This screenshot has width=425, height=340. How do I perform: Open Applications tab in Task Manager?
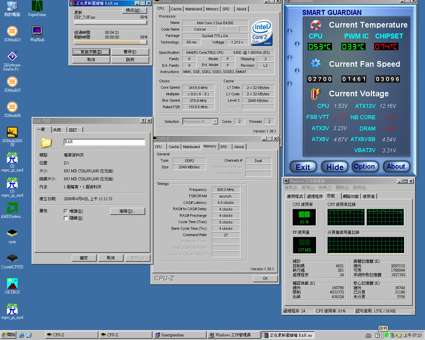point(295,197)
